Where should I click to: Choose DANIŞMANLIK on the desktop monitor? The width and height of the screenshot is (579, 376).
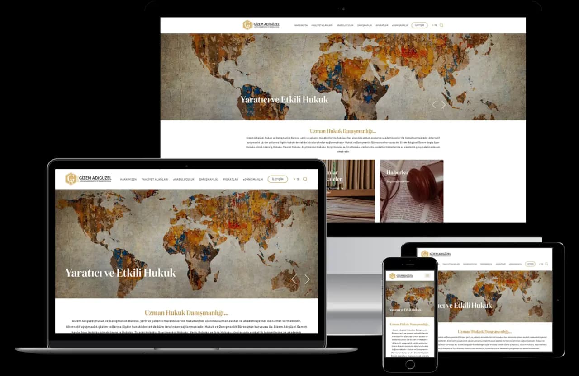point(365,25)
